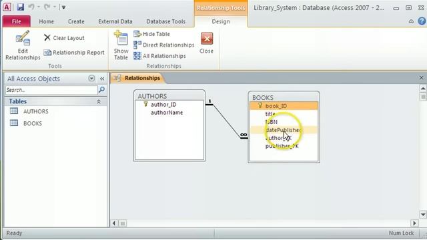Screen dimensions: 427x240
Task: Switch to the Home ribbon tab
Action: pyautogui.click(x=46, y=21)
